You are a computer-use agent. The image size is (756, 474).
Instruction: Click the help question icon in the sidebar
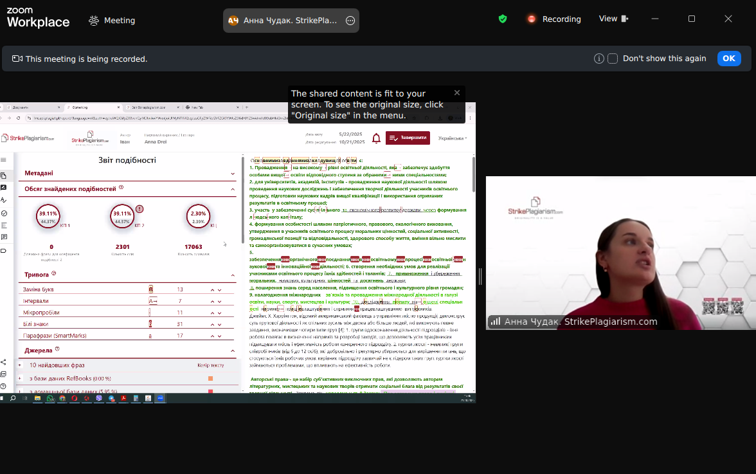click(x=3, y=386)
